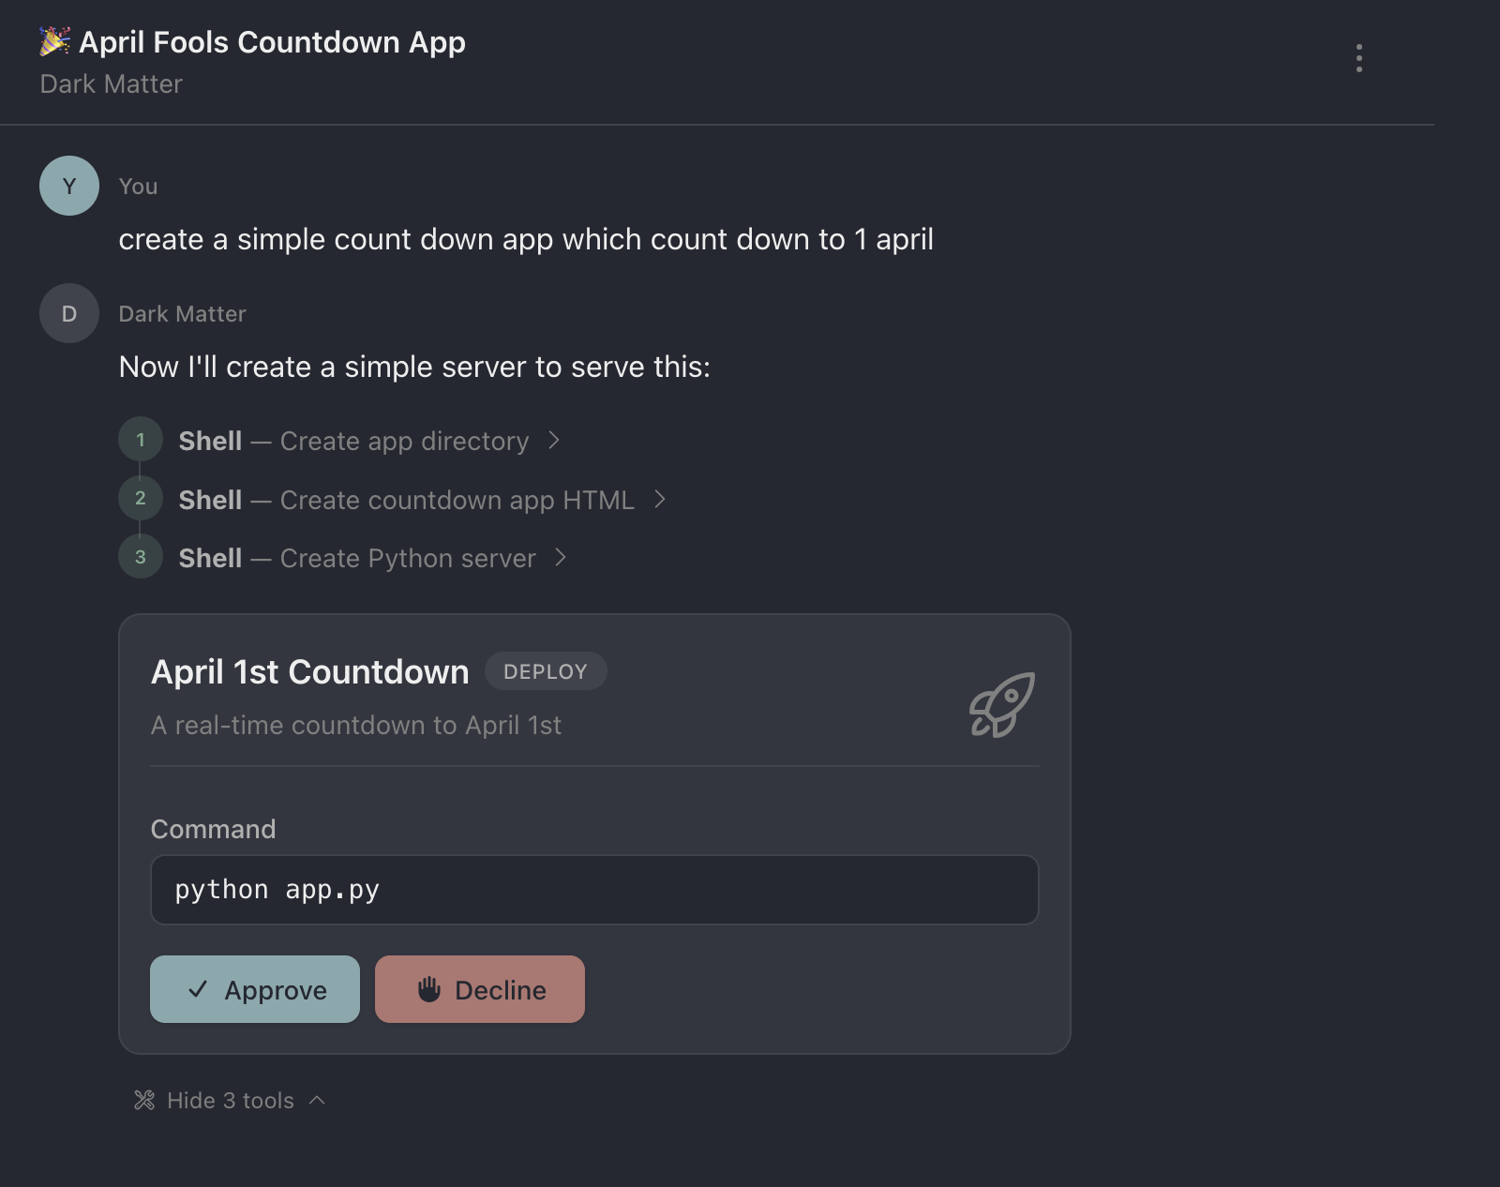Click the DEPLOY badge
This screenshot has height=1187, width=1500.
point(546,670)
